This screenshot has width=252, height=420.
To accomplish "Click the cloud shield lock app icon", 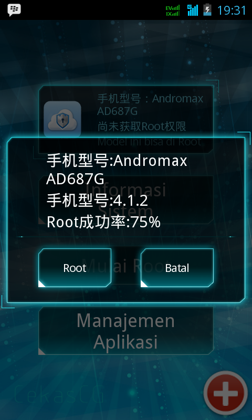I will (x=62, y=120).
